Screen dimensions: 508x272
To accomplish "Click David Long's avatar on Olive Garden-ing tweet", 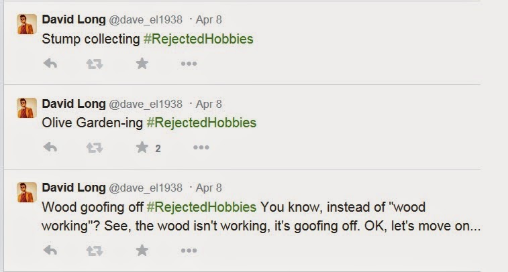I will (26, 108).
